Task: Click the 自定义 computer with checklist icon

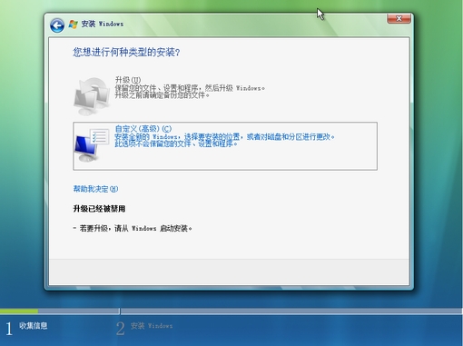Action: click(92, 145)
